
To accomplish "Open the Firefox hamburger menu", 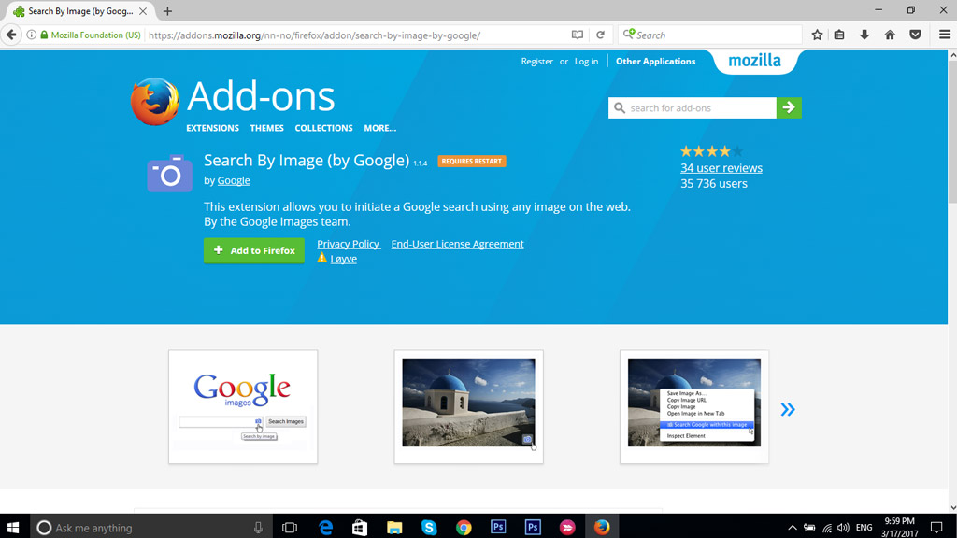I will pos(941,35).
